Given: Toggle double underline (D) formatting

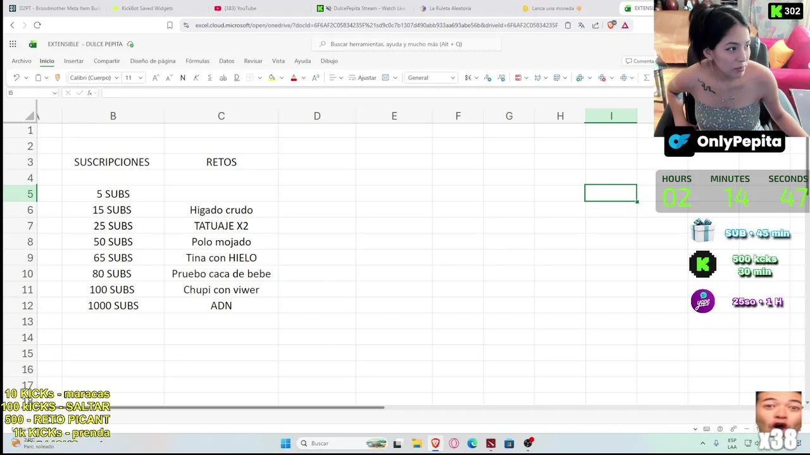Looking at the screenshot, I should 237,78.
